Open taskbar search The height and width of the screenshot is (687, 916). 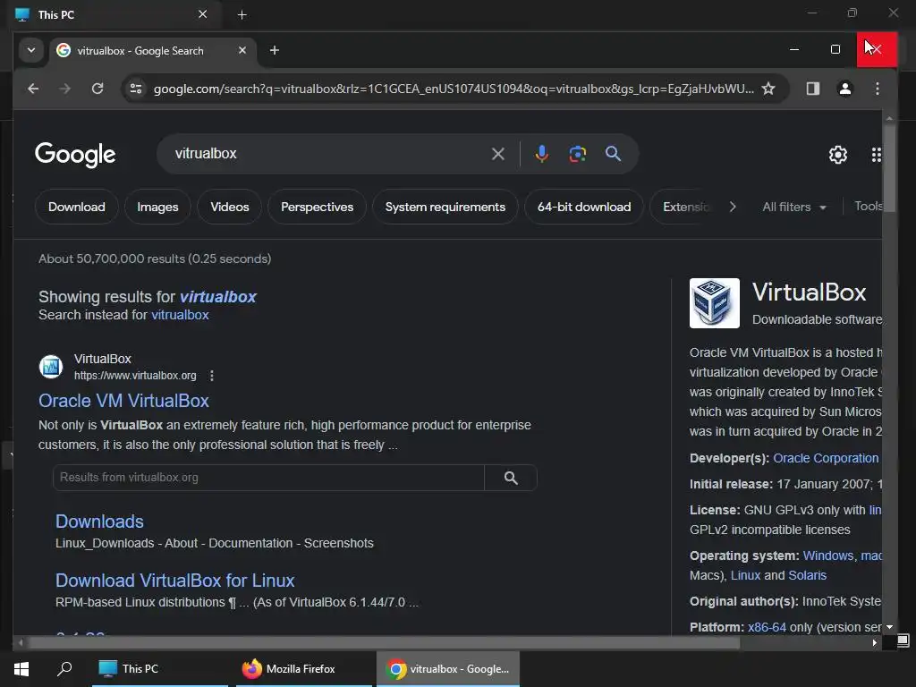[64, 669]
